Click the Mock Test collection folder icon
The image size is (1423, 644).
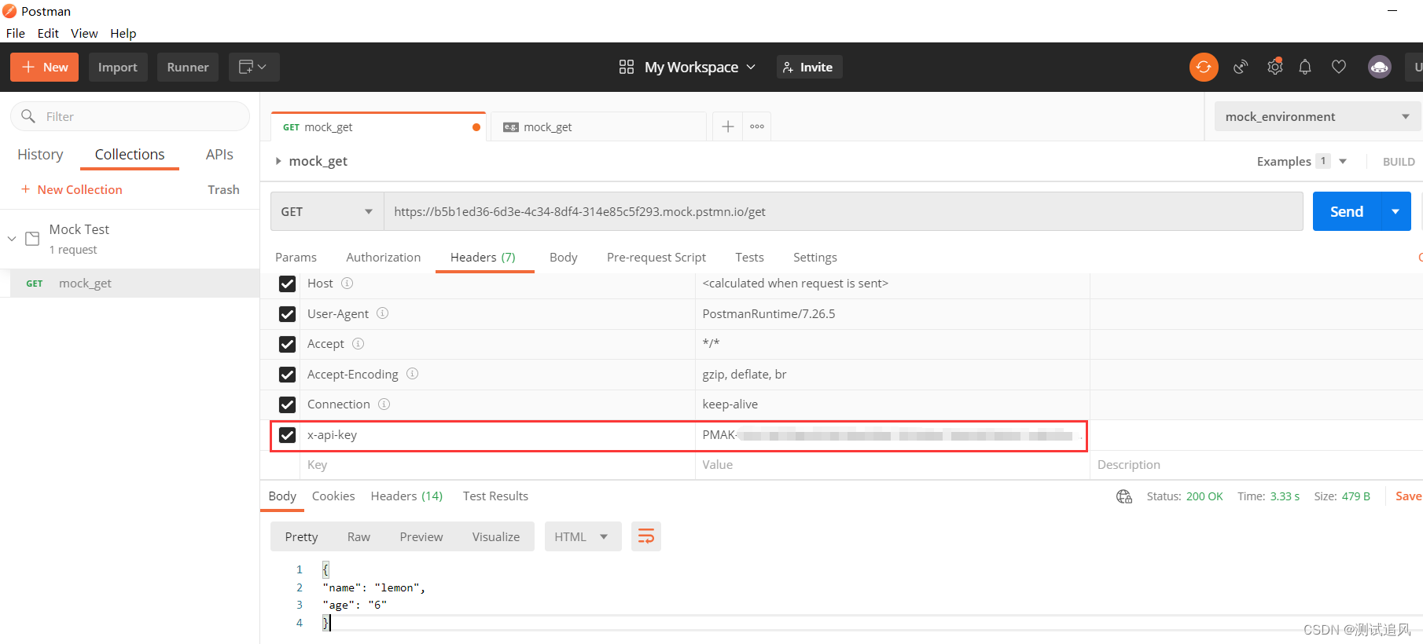coord(32,239)
